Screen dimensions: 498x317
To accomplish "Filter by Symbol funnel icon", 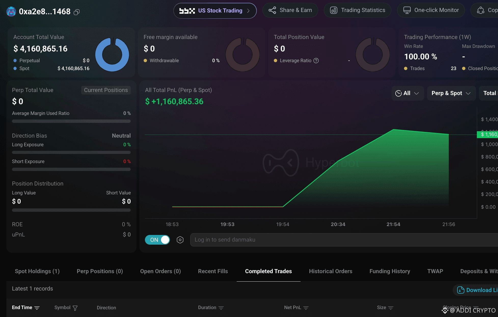I will [75, 308].
